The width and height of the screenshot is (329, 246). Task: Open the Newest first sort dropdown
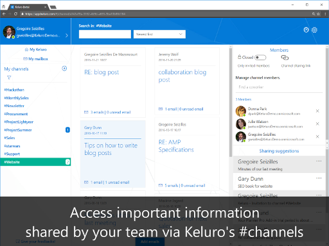pyautogui.click(x=159, y=34)
